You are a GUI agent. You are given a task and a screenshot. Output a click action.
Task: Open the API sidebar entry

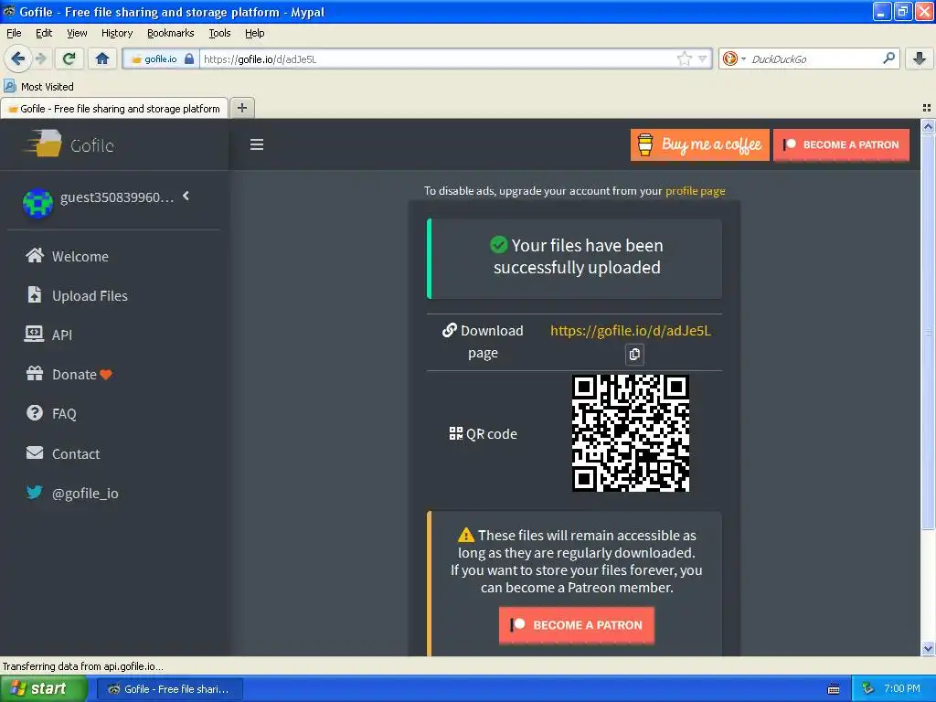pyautogui.click(x=48, y=335)
